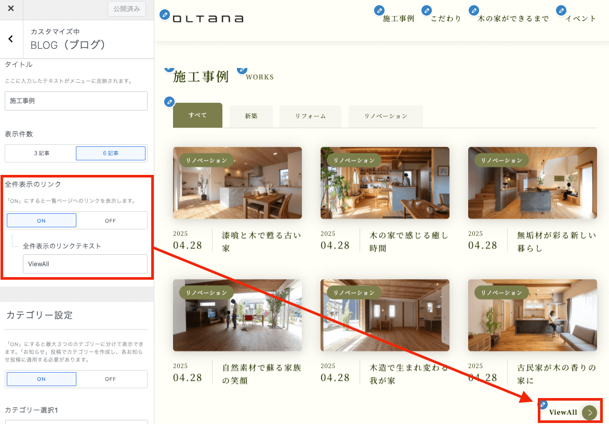
Task: Click the edit pencil above 木の家ができるまで menu item
Action: [473, 10]
